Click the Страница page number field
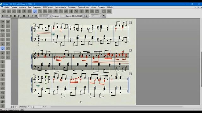The image size is (202, 113). pyautogui.click(x=37, y=107)
